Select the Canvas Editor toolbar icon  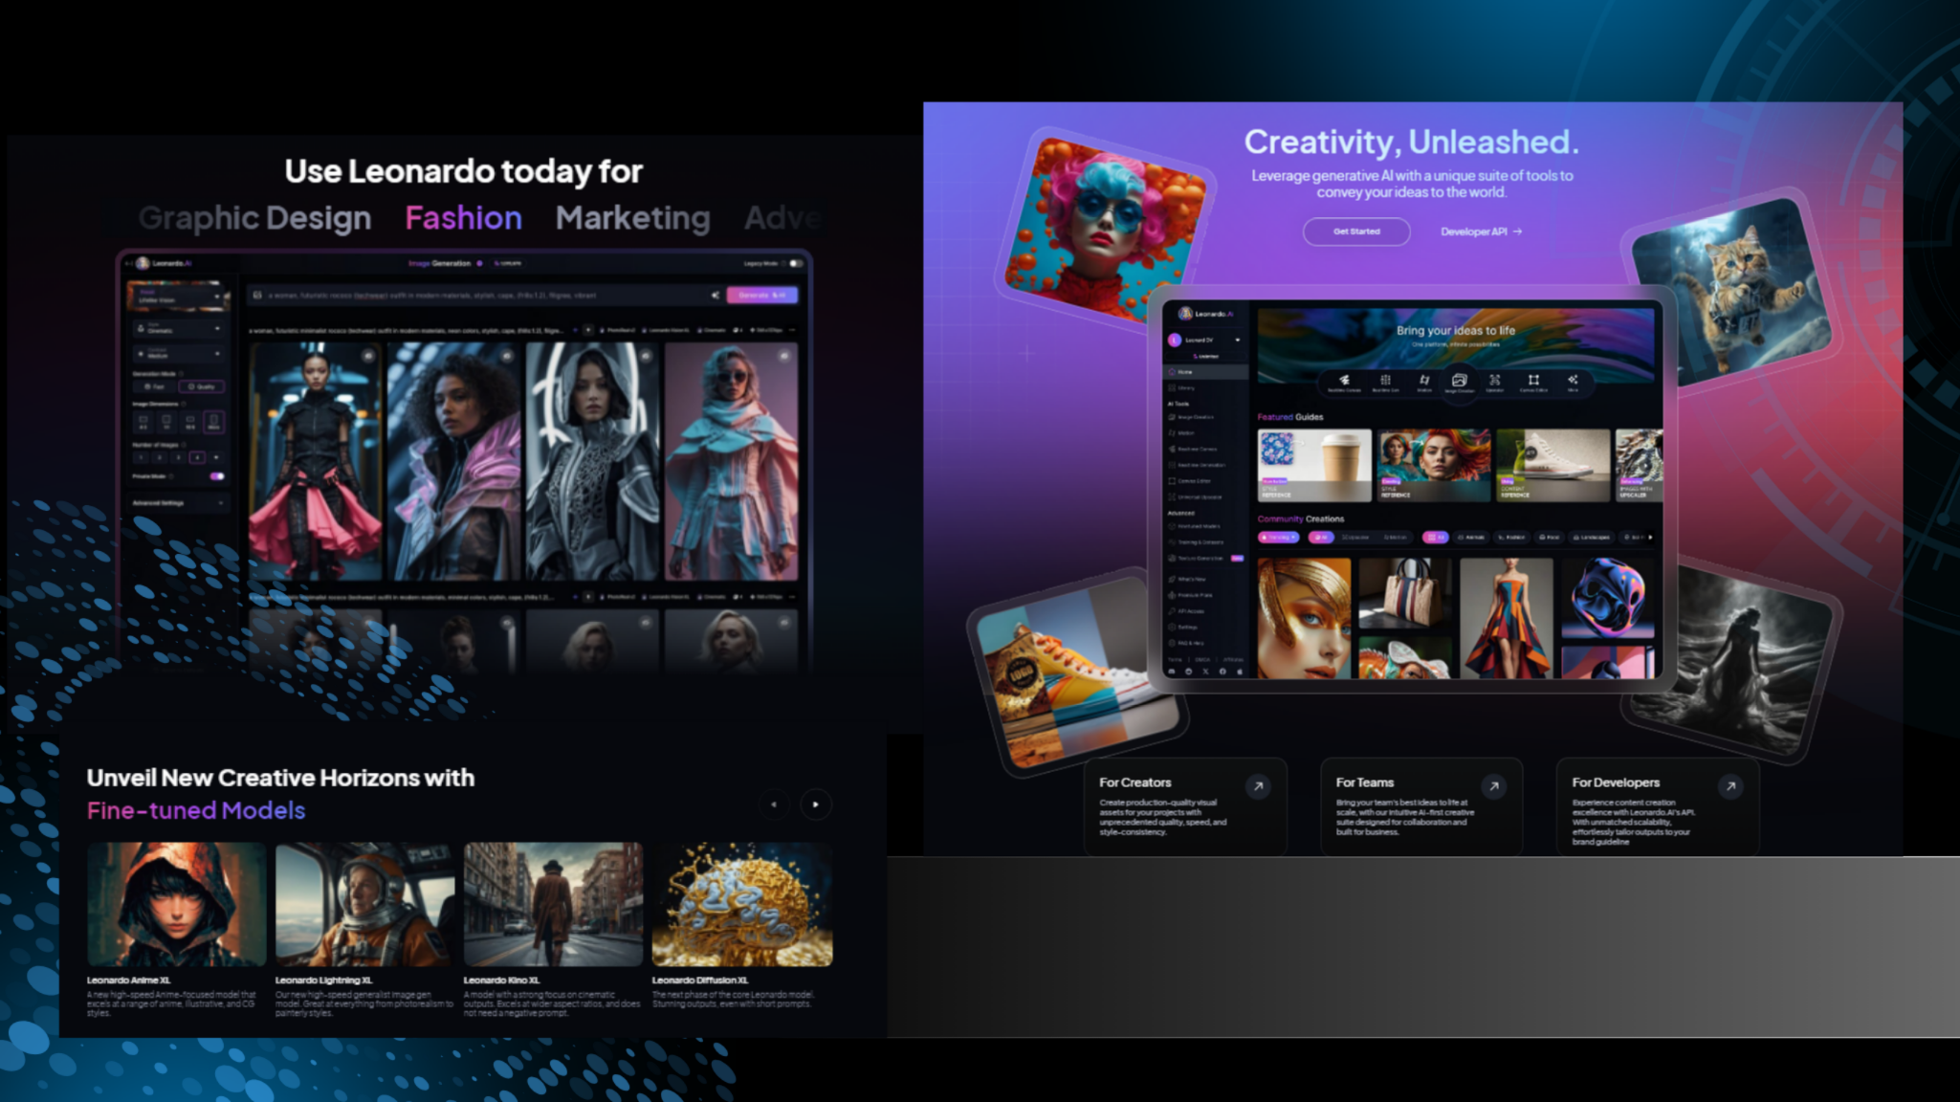click(x=1533, y=381)
